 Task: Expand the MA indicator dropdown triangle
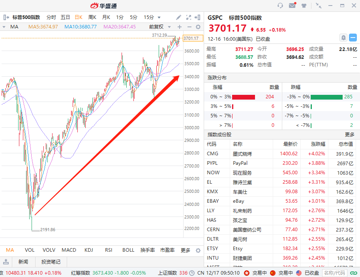point(4,27)
